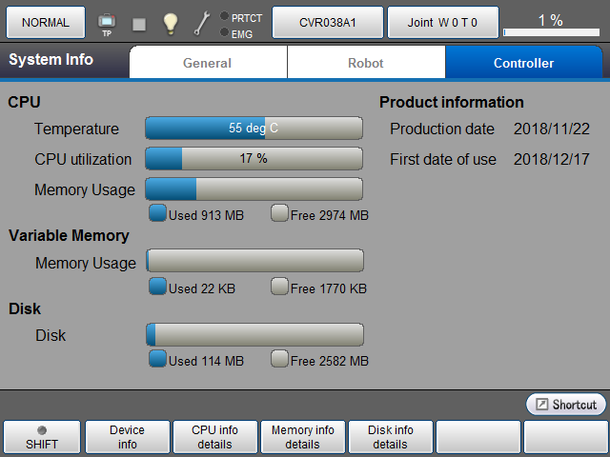Open the Joint W 0 T 0 selector
Screen dimensions: 610x457
click(442, 22)
